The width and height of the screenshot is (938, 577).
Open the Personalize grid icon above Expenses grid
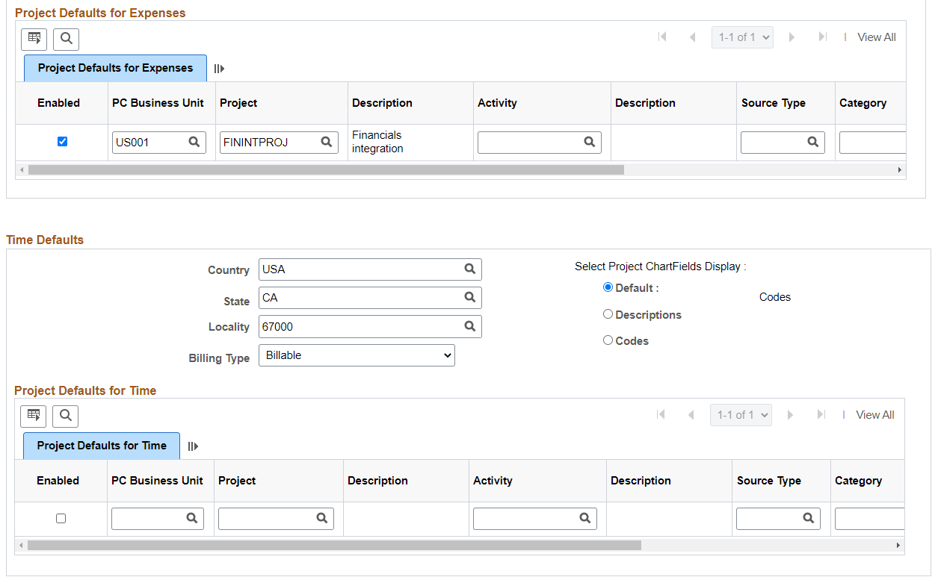tap(34, 39)
